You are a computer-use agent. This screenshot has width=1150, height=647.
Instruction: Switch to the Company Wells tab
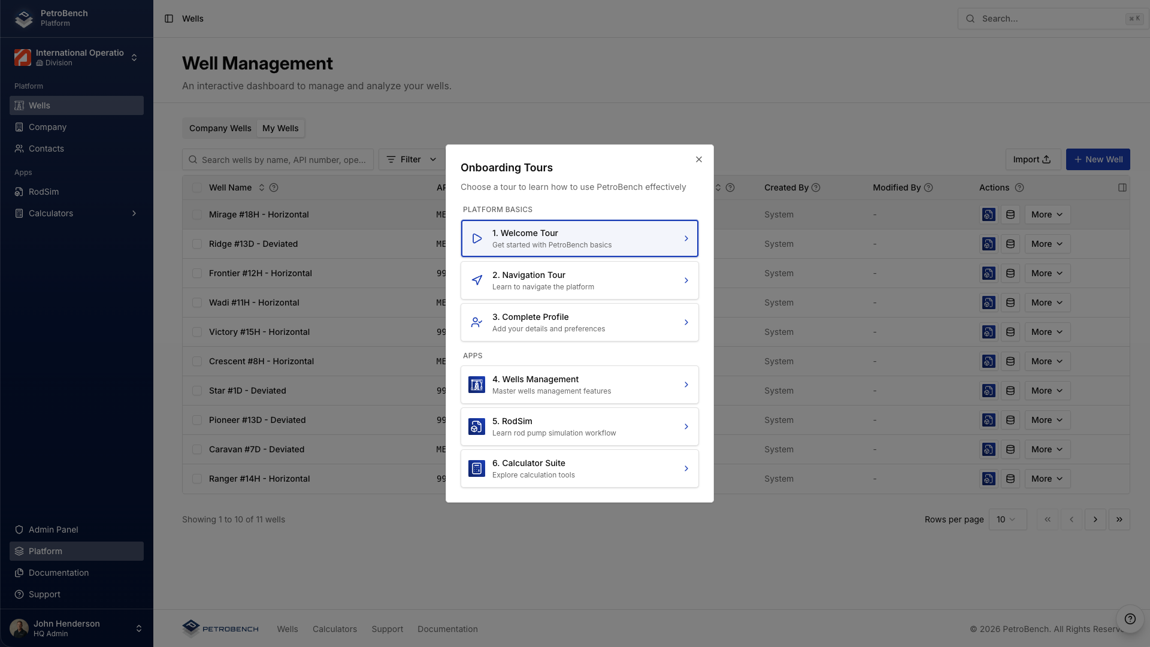click(220, 128)
